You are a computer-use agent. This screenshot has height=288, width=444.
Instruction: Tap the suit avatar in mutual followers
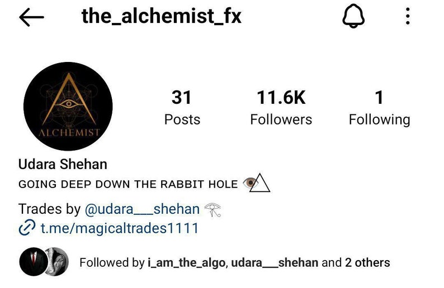(x=33, y=262)
